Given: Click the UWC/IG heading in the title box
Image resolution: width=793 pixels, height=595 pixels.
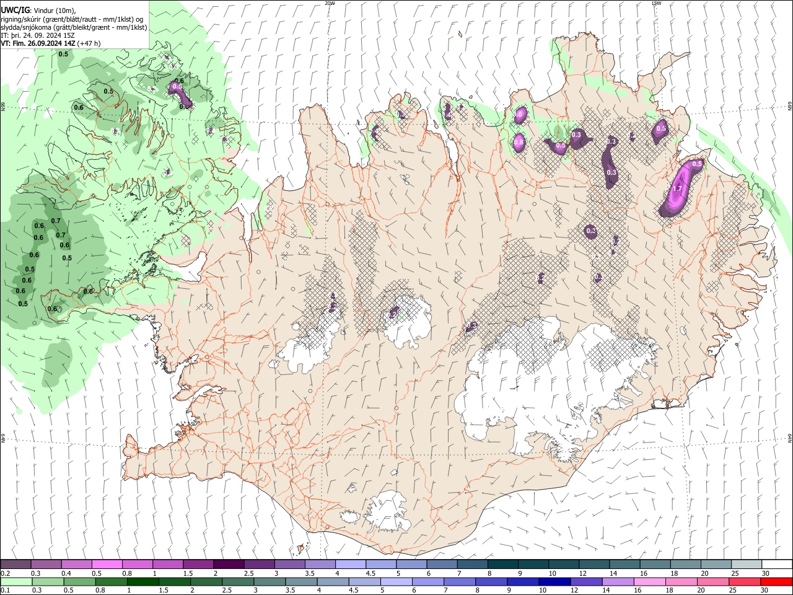Looking at the screenshot, I should tap(15, 10).
